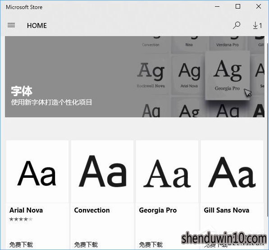
Task: Click the Georgia Pro title link
Action: click(x=158, y=210)
